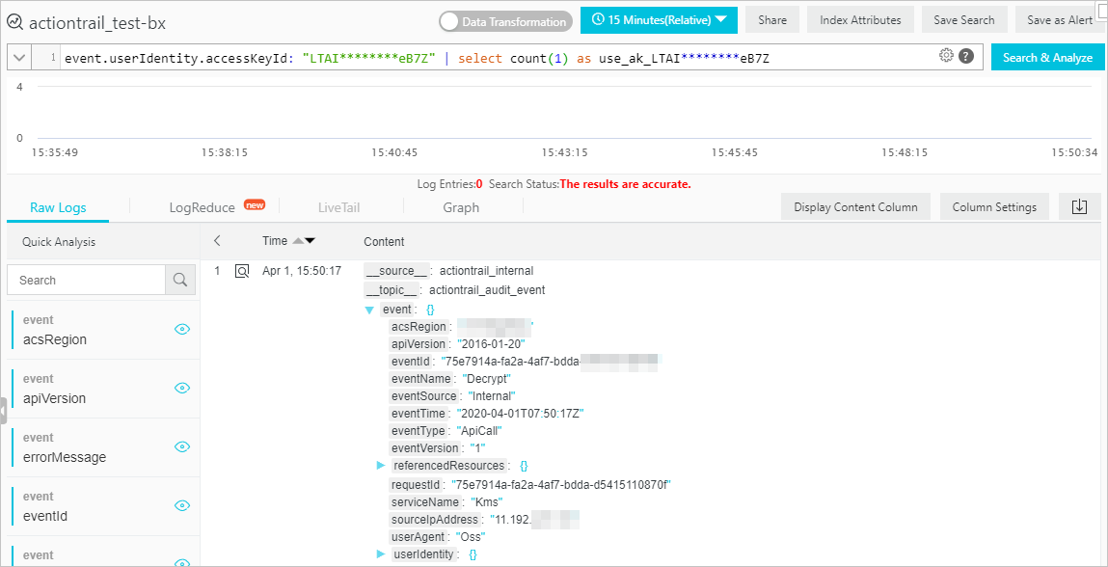
Task: Click the actiontrail_audit_event value
Action: [x=487, y=290]
